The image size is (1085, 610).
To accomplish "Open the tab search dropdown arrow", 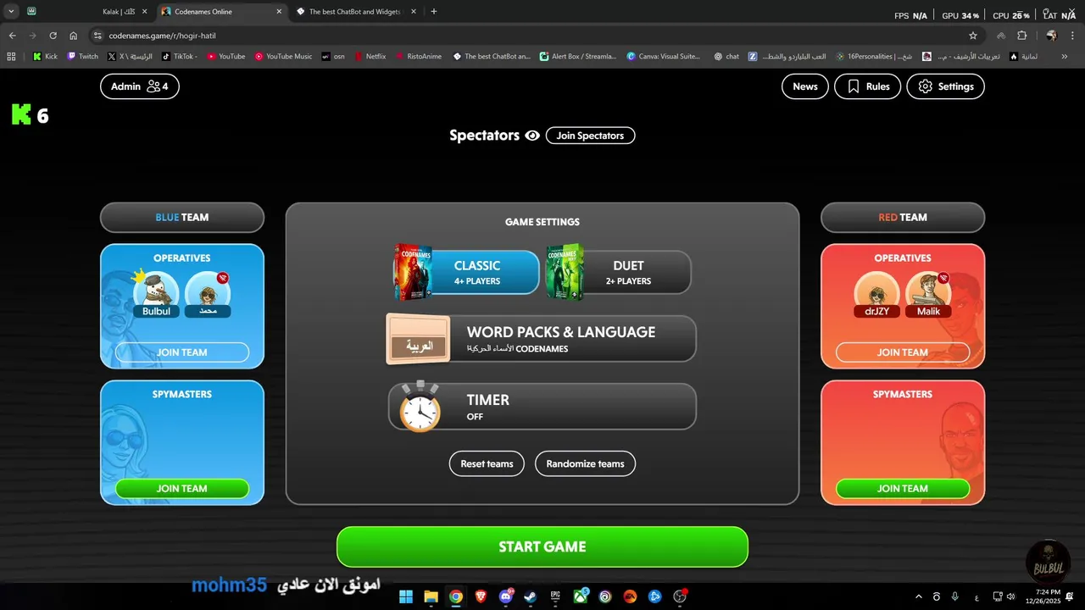I will tap(11, 12).
